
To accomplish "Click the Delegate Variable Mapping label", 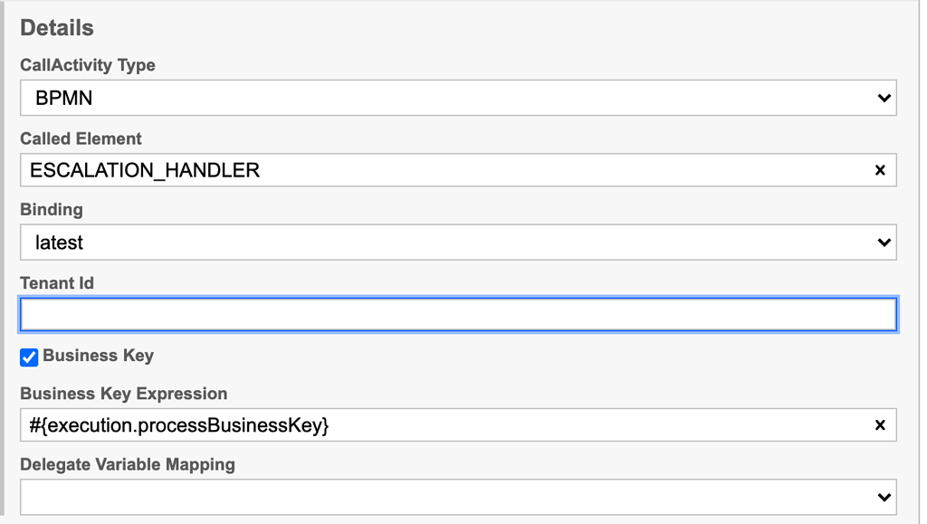I will (128, 464).
